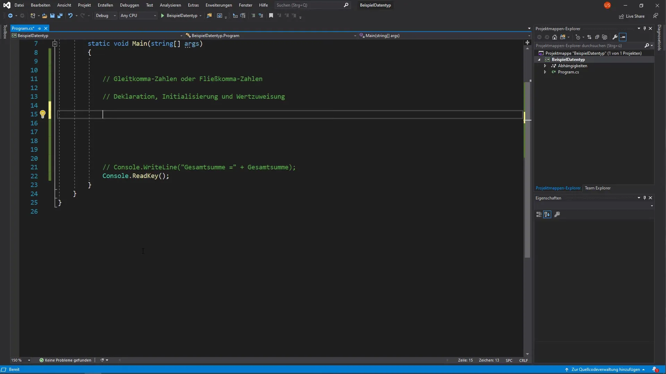Open the Debug configuration dropdown
The width and height of the screenshot is (666, 374).
106,16
